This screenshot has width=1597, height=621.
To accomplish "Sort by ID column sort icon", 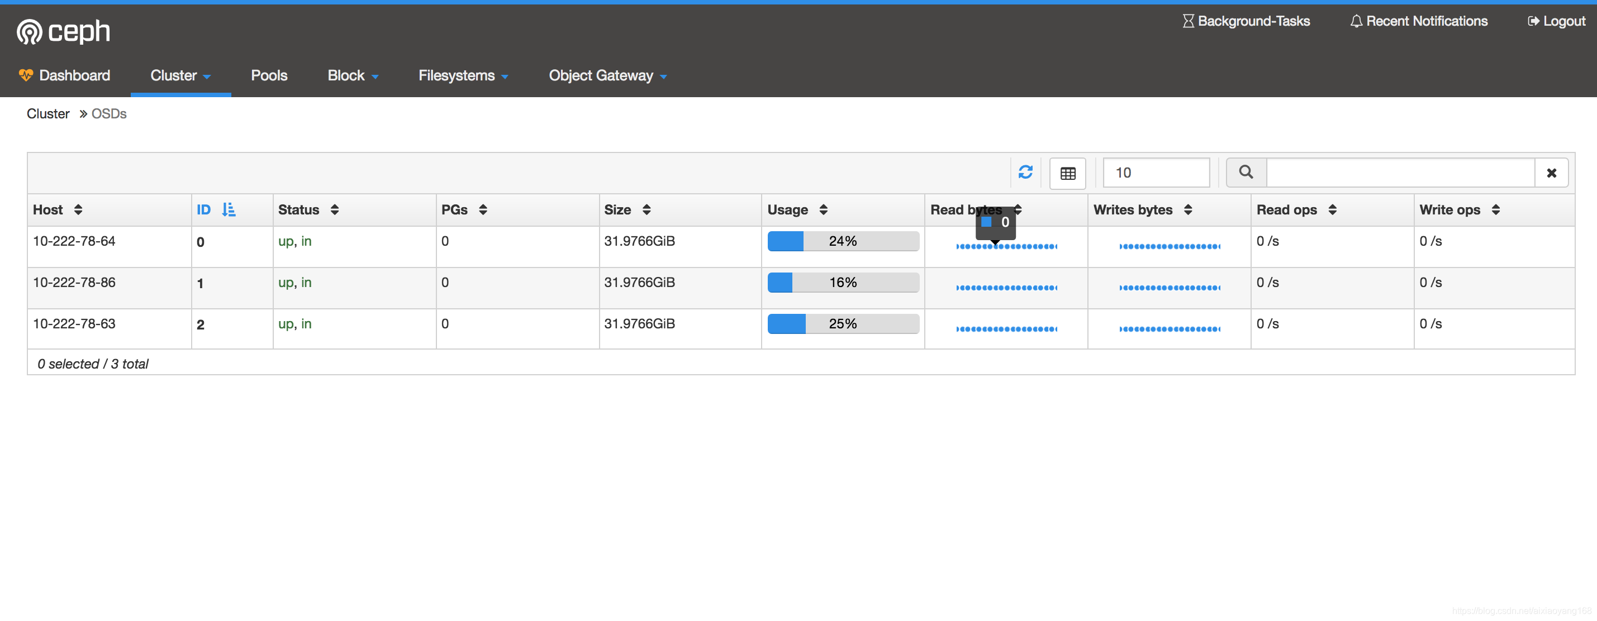I will click(228, 209).
